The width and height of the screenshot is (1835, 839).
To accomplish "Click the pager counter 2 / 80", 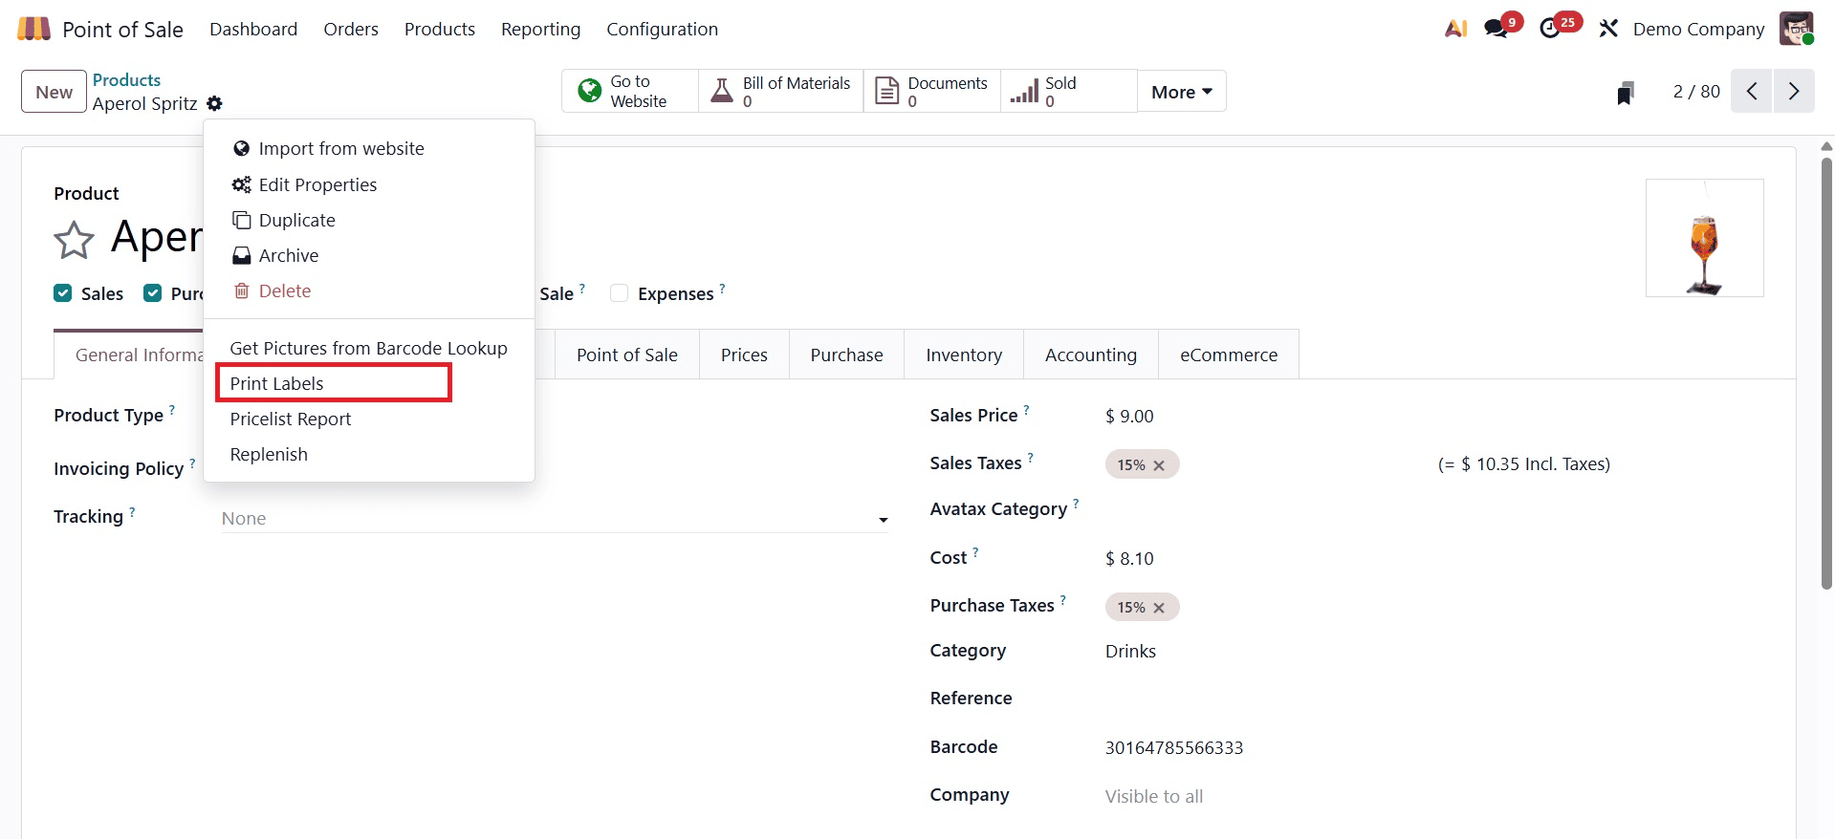I will tap(1696, 92).
